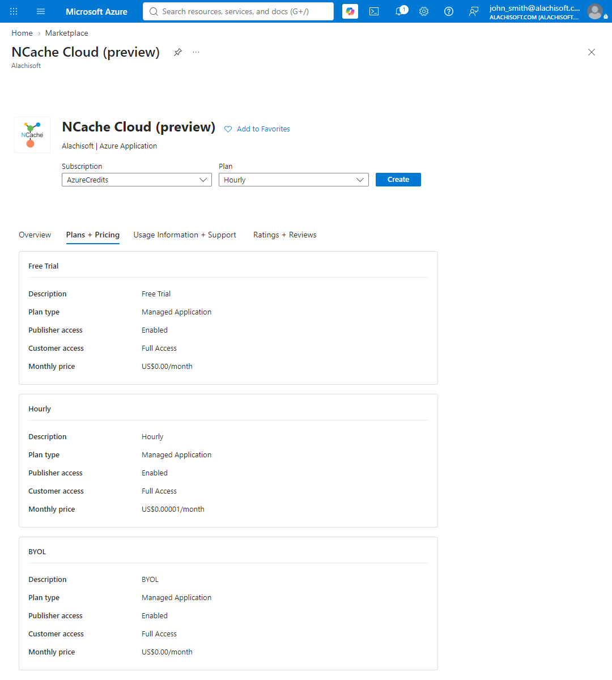The image size is (612, 680).
Task: Click the BYOL plan heading
Action: (37, 551)
